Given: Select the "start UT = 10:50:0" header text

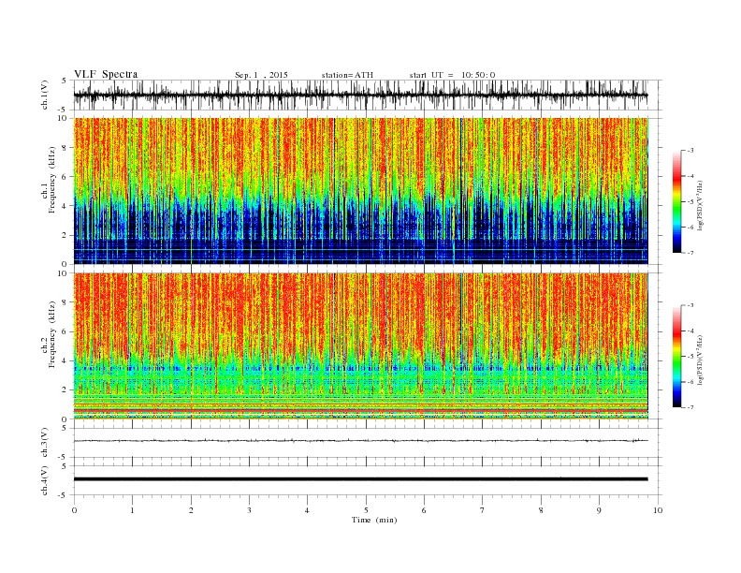Looking at the screenshot, I should (x=452, y=75).
